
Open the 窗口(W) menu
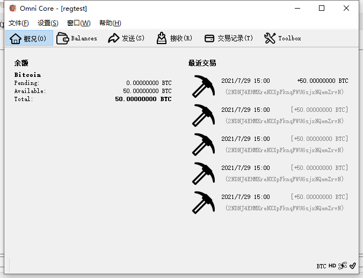click(79, 23)
